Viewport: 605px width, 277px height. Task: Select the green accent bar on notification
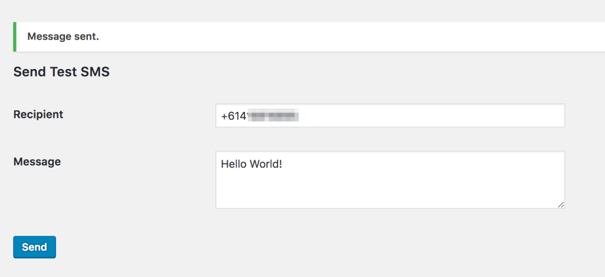(x=15, y=37)
